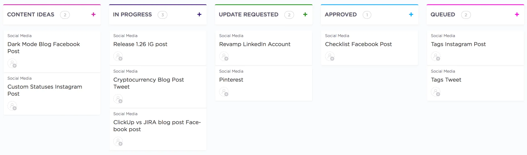Click Social Media label on Tags Tweet card
Screen dimensions: 527x155
tap(443, 71)
